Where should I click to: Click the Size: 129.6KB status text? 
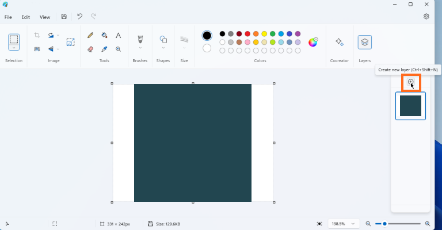[168, 224]
